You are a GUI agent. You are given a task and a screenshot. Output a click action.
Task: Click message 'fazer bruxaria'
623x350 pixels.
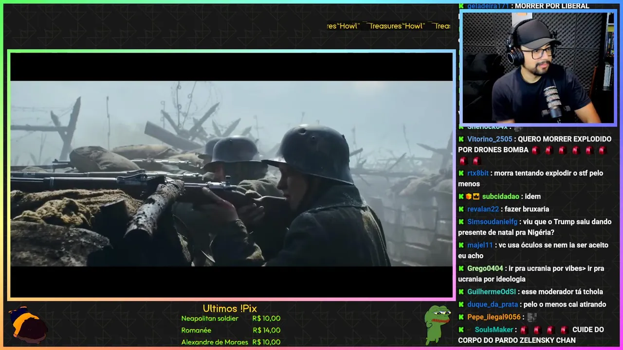[527, 209]
